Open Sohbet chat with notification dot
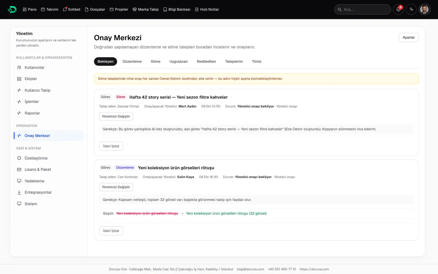 (x=72, y=10)
